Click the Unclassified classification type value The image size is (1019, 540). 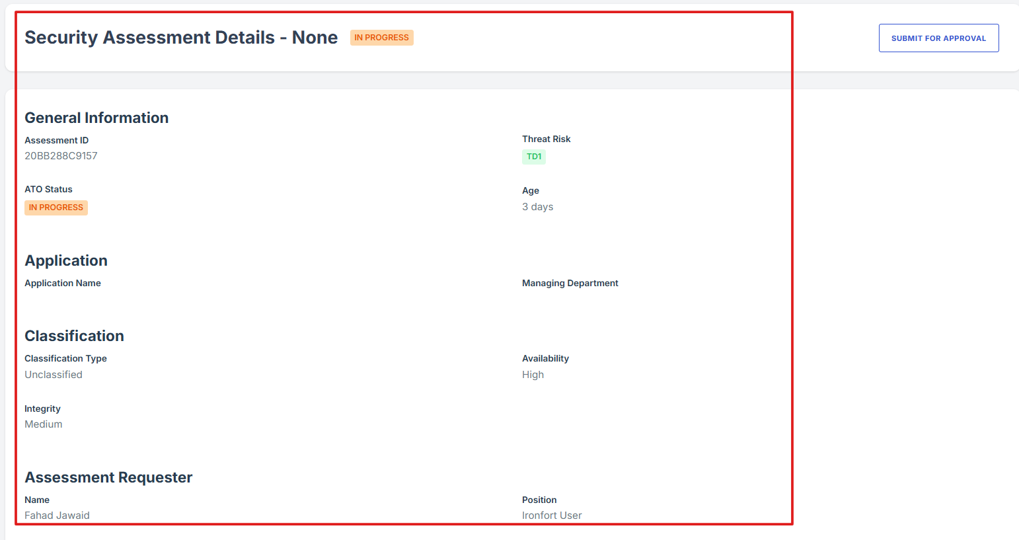(54, 375)
